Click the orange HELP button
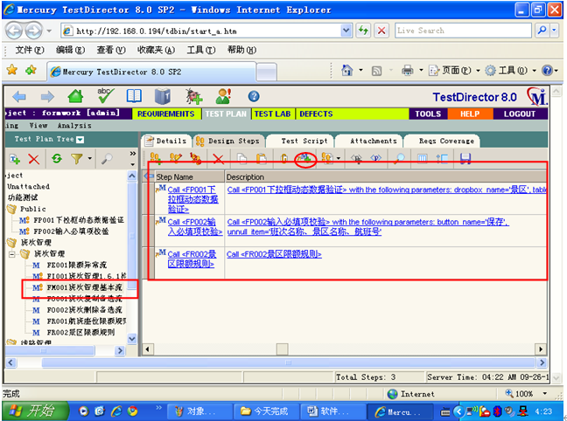The width and height of the screenshot is (567, 421). click(x=470, y=114)
